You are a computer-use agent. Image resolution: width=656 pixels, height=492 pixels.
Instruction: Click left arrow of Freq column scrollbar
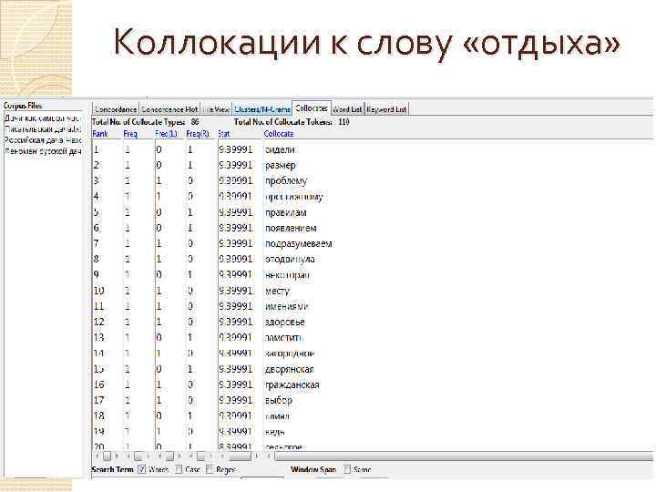click(128, 456)
